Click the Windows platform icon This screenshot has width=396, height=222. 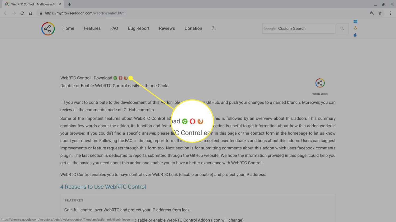[355, 22]
